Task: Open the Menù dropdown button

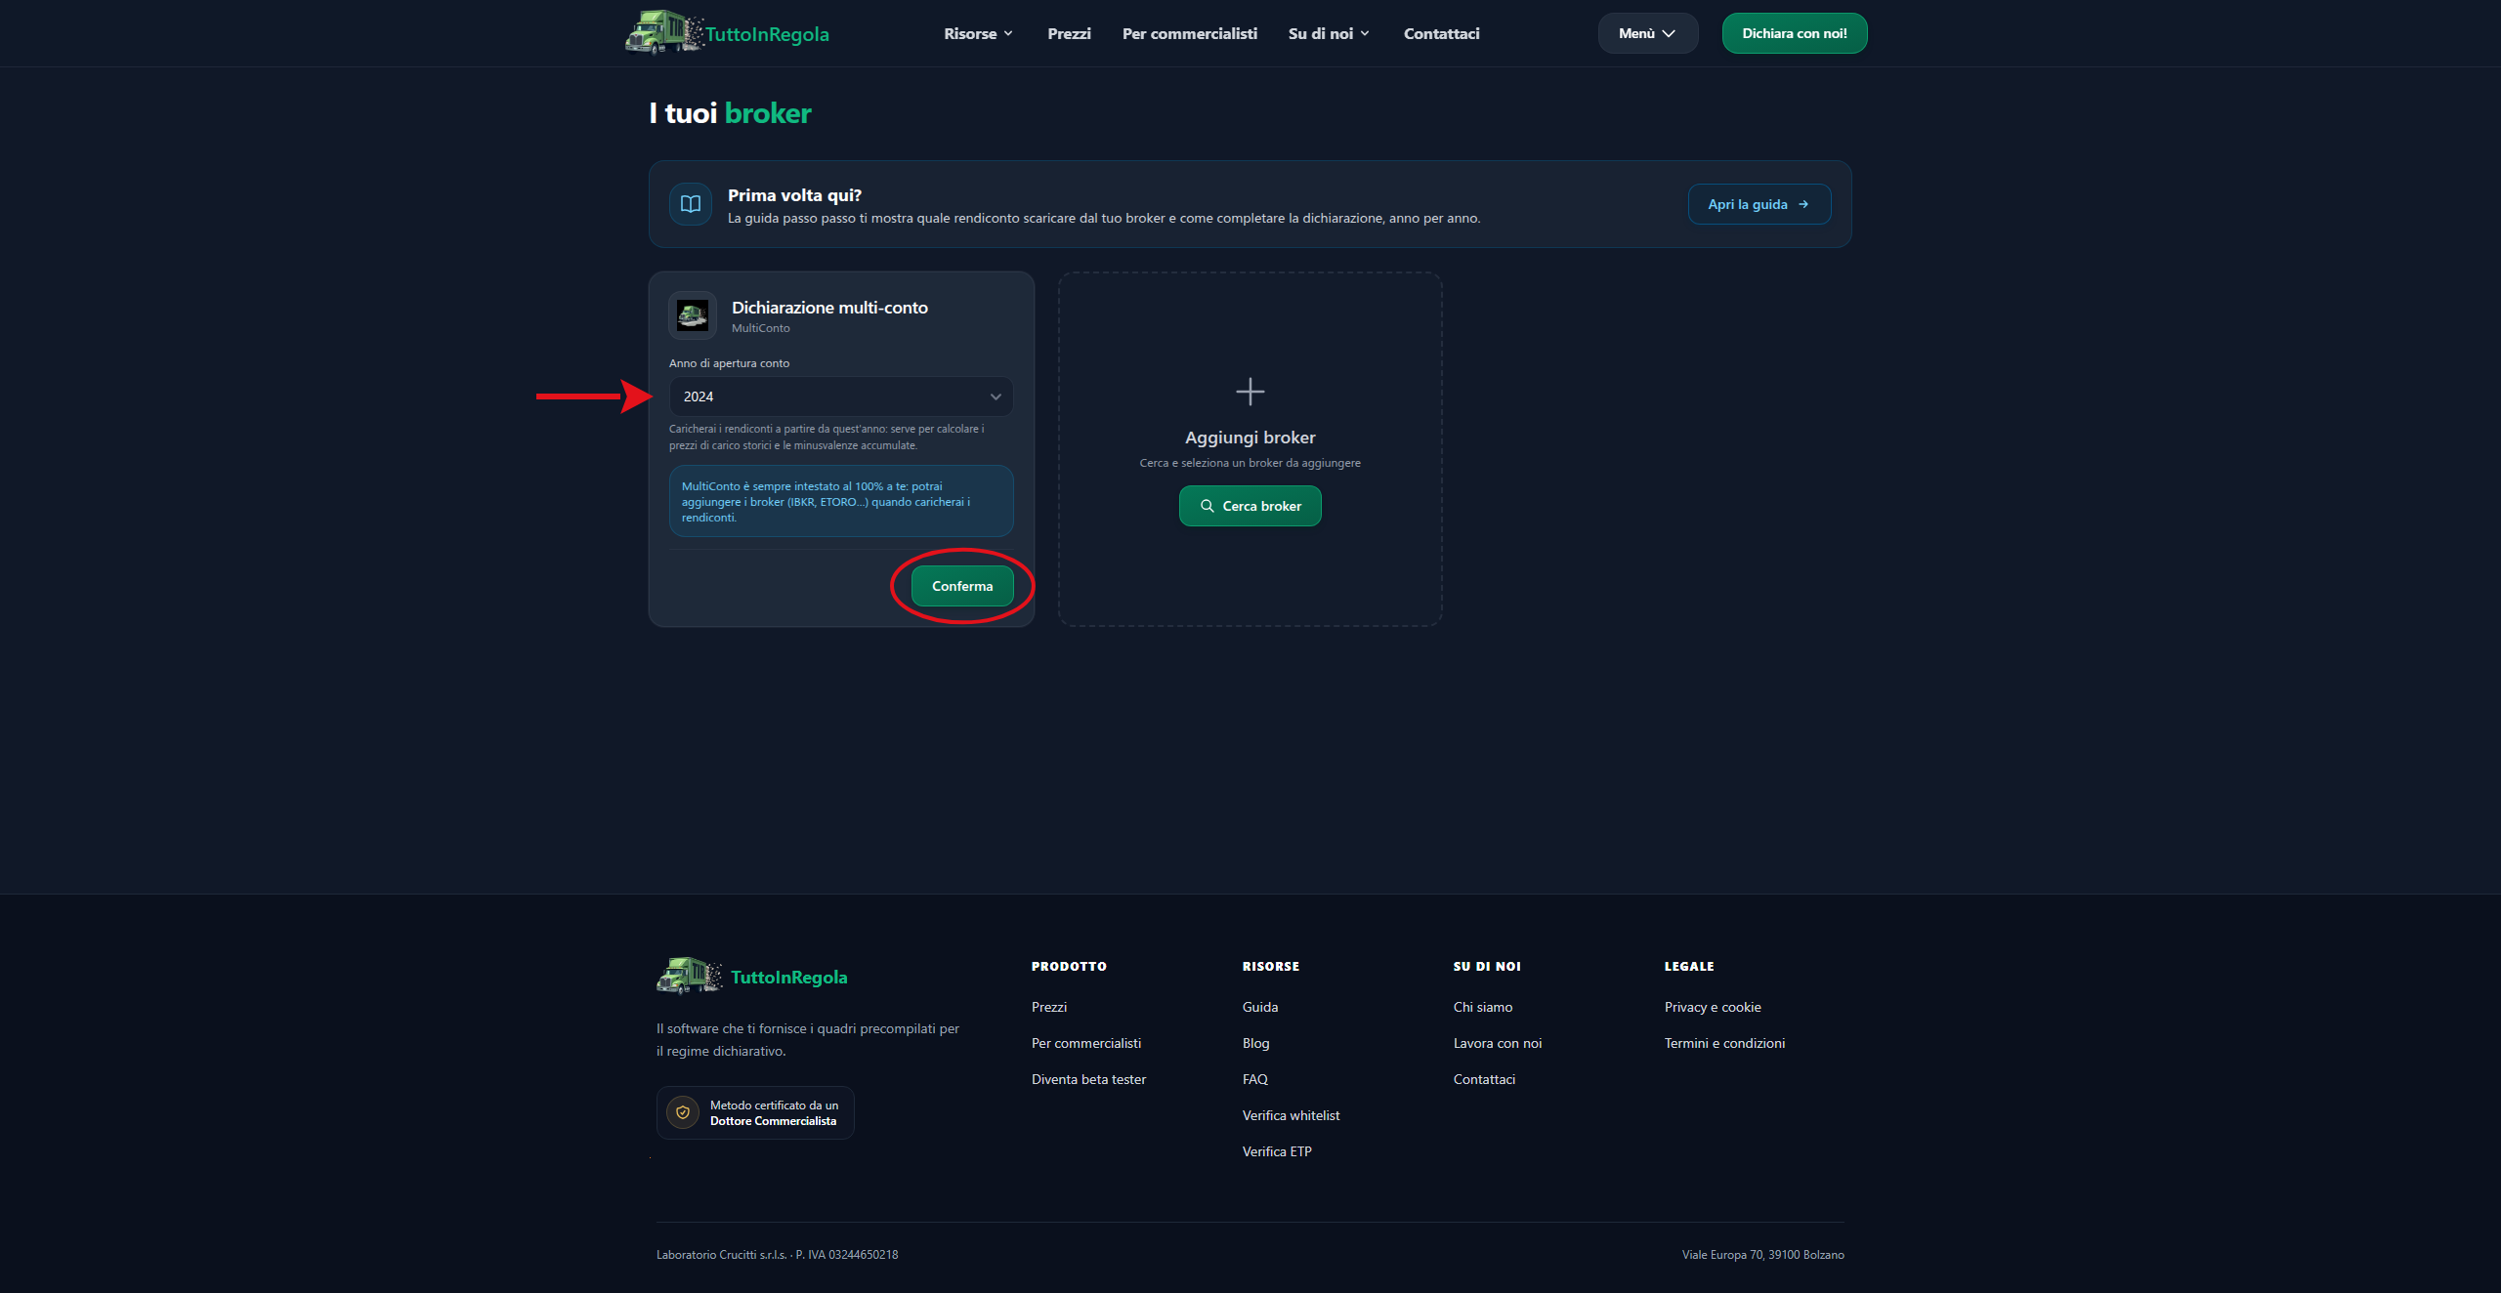Action: 1647,33
